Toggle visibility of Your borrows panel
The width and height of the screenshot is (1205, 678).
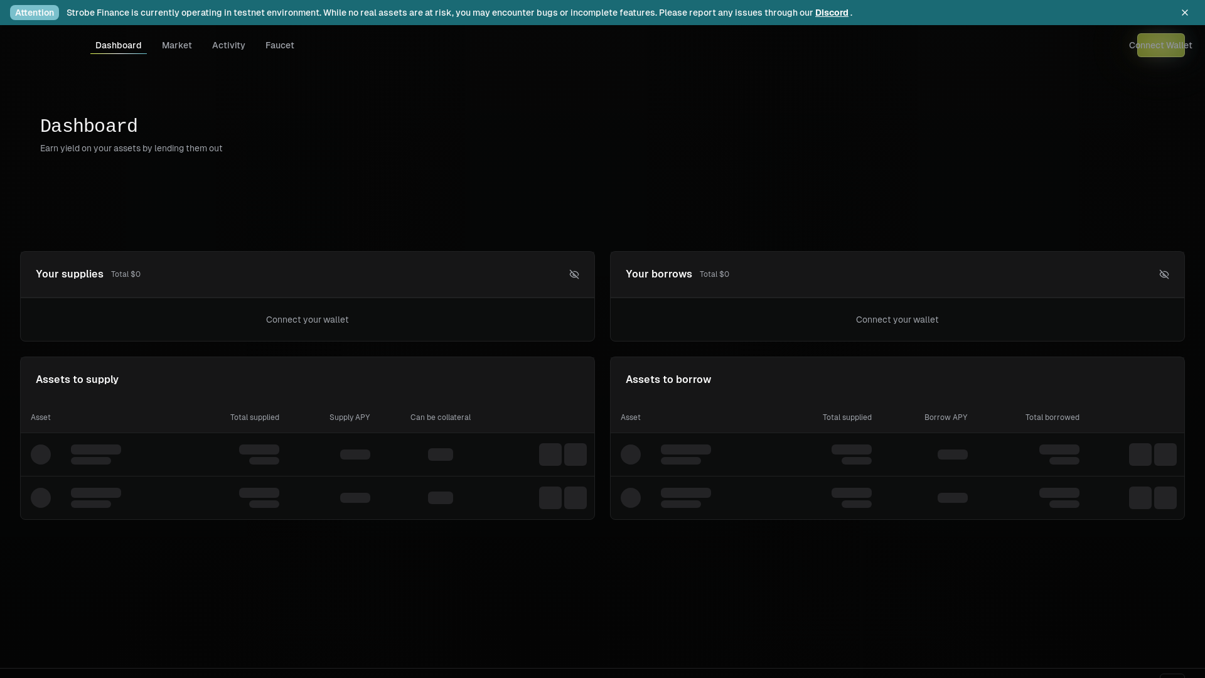[1164, 274]
